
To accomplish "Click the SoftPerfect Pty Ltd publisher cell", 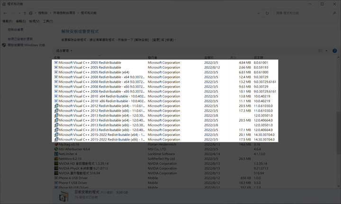I will click(161, 159).
